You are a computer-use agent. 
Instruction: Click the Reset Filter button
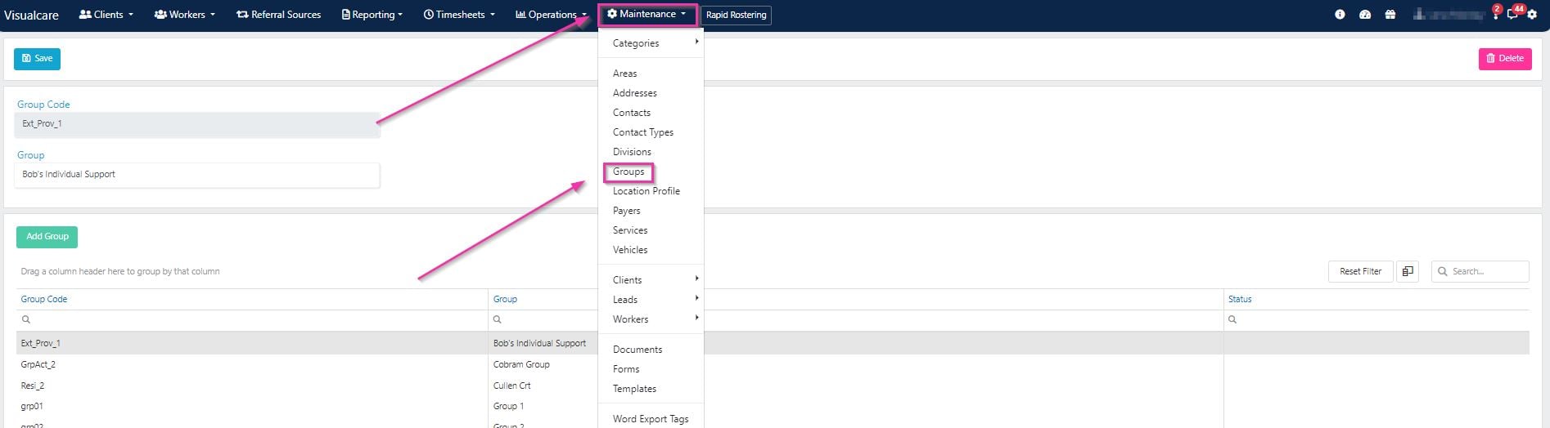tap(1360, 271)
